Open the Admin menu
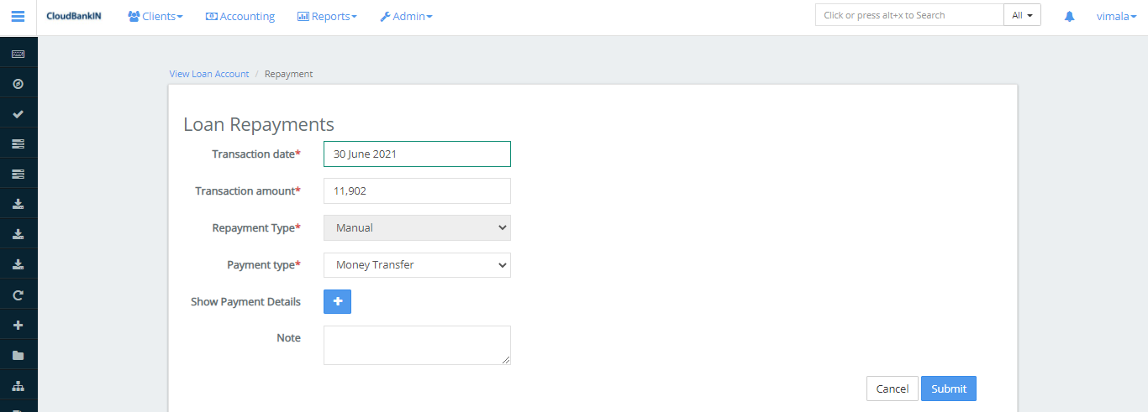 coord(406,16)
